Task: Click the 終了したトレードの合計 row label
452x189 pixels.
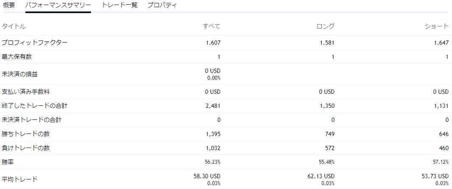Action: click(34, 106)
